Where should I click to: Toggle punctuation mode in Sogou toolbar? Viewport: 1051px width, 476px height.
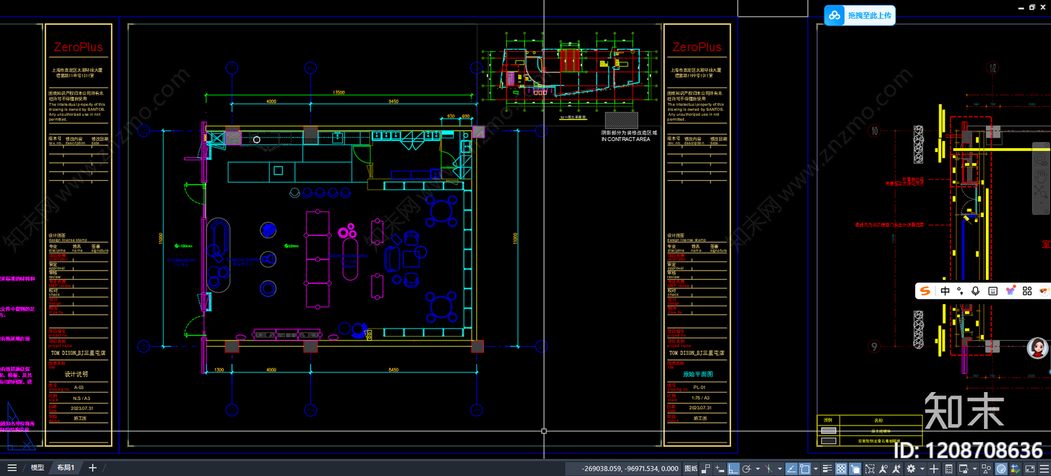[x=960, y=290]
